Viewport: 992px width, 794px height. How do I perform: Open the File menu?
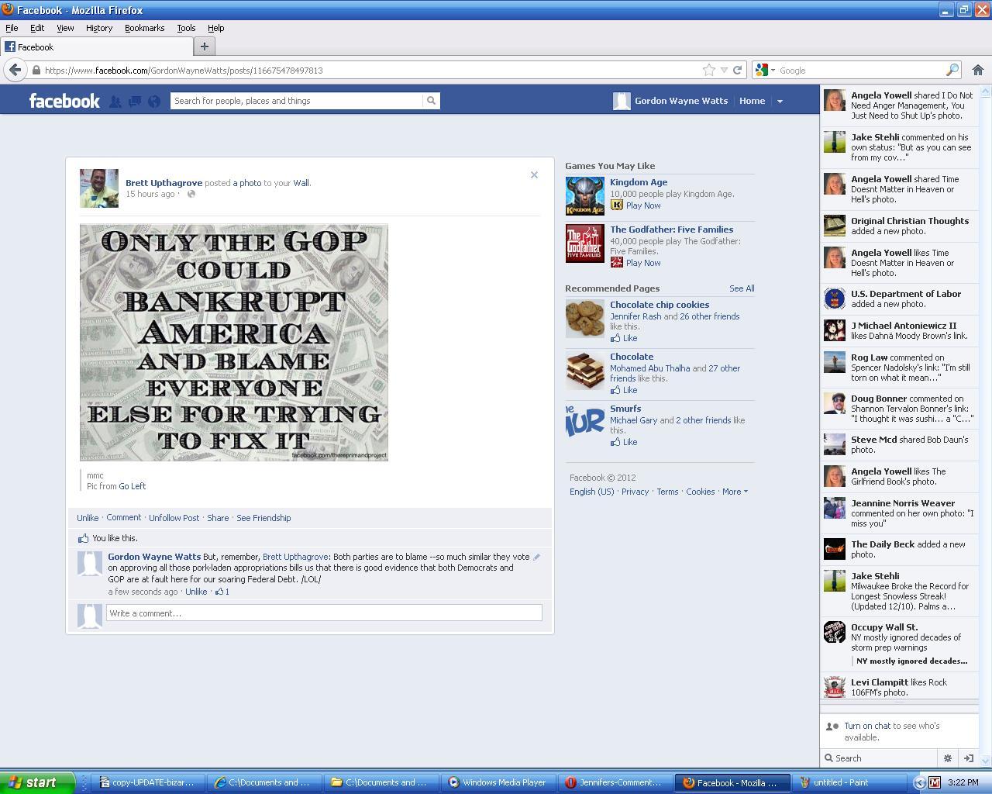click(x=12, y=28)
